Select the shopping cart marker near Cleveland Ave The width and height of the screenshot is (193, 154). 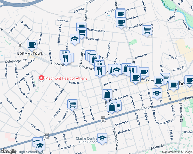click(x=147, y=30)
